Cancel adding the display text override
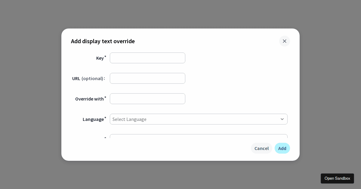 tap(261, 148)
